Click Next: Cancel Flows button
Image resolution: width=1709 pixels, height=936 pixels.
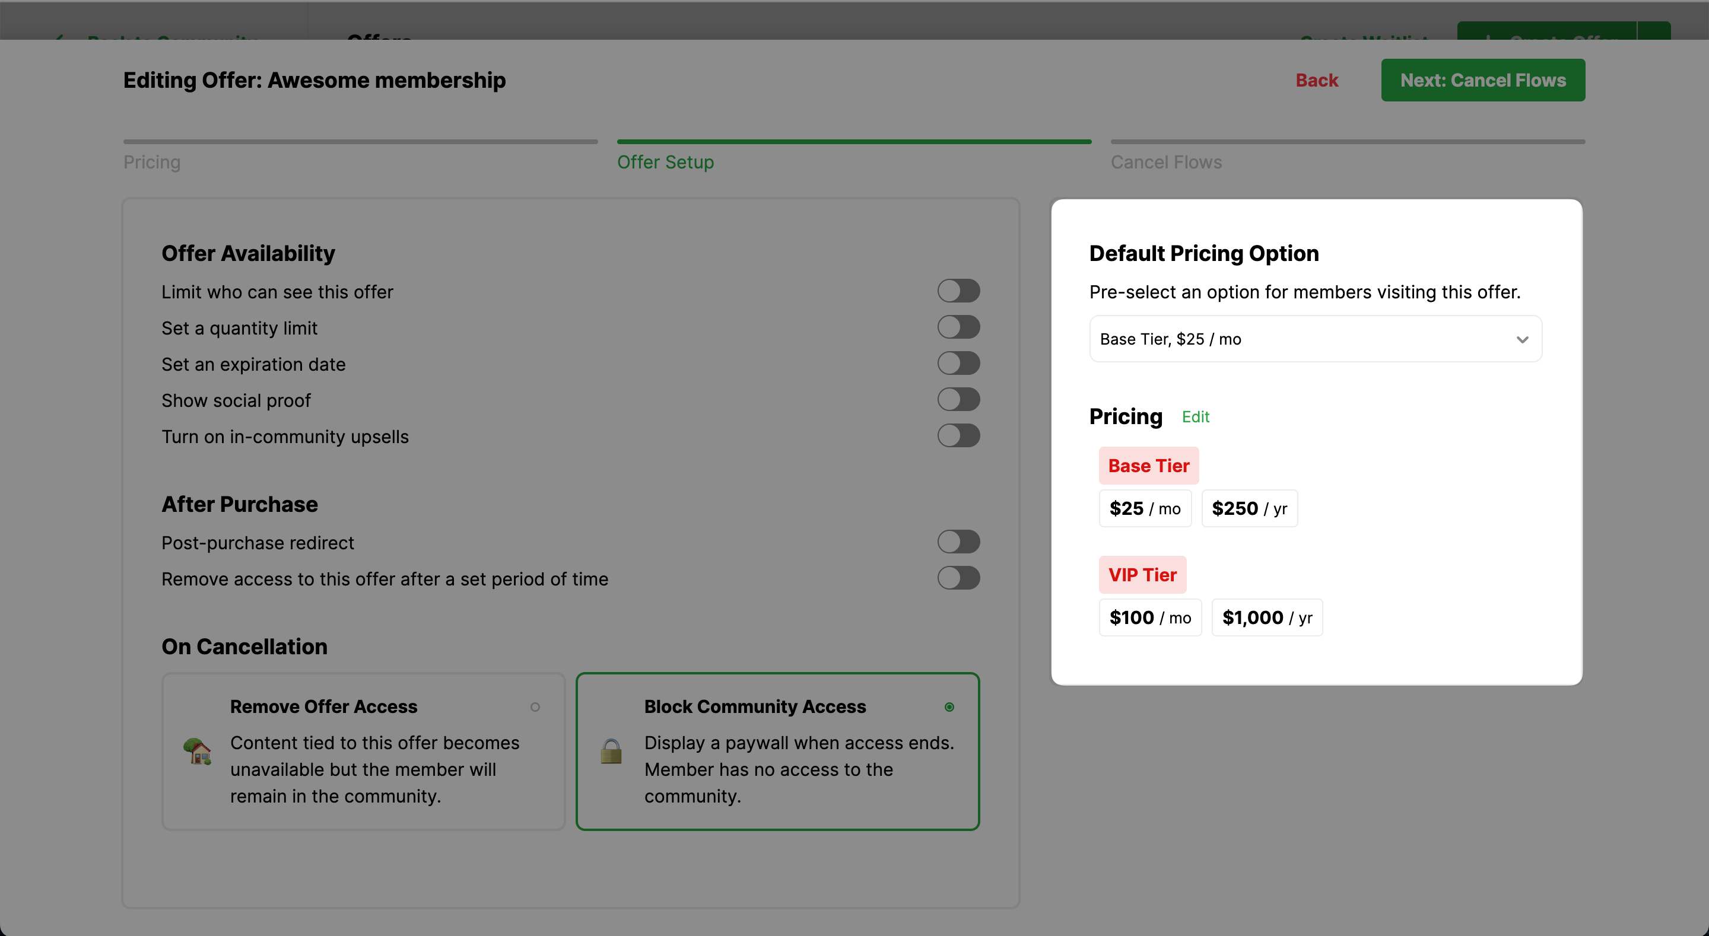pyautogui.click(x=1482, y=80)
